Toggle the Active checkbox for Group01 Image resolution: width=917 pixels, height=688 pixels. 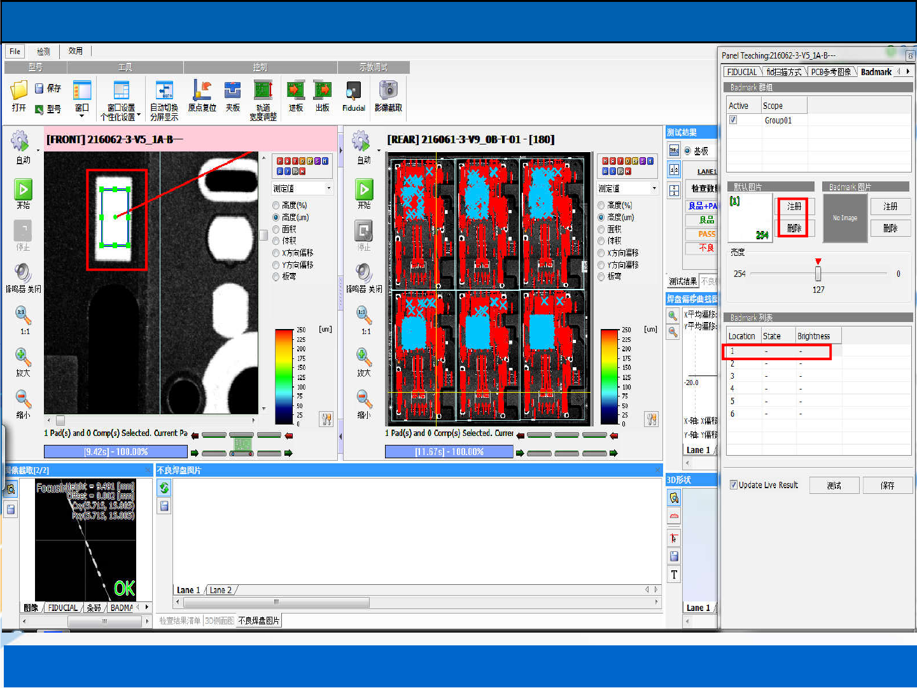coord(733,120)
